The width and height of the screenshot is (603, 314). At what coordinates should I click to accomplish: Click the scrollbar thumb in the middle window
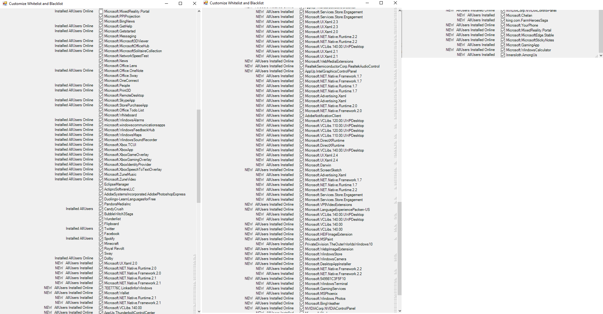(x=400, y=248)
